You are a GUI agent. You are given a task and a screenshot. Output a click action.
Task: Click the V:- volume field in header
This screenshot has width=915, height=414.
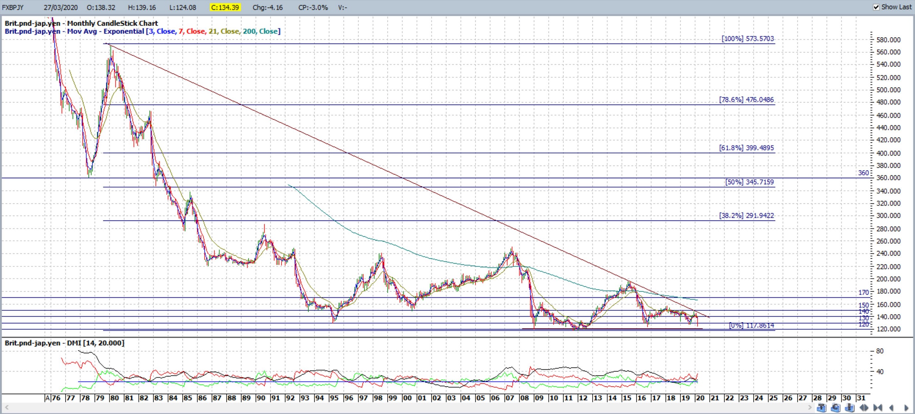click(342, 7)
